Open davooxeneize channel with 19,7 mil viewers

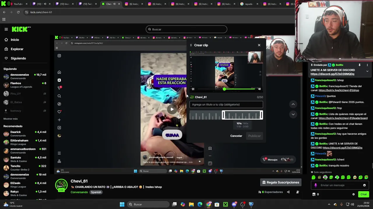click(x=25, y=76)
